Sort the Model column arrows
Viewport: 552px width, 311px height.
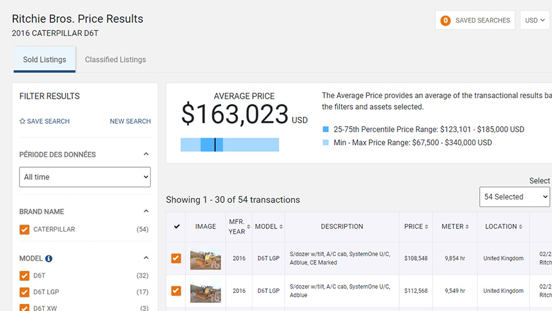(x=281, y=227)
